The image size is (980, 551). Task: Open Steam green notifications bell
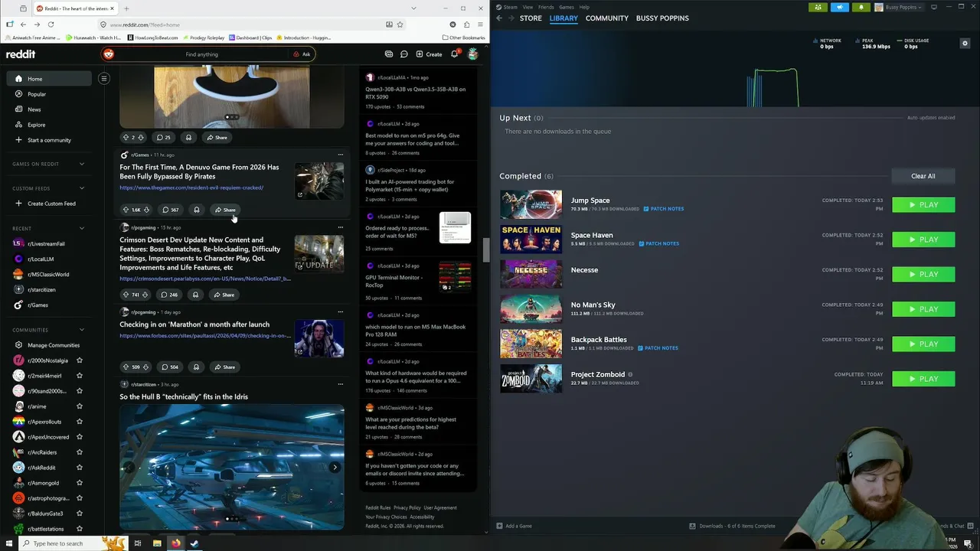[861, 7]
